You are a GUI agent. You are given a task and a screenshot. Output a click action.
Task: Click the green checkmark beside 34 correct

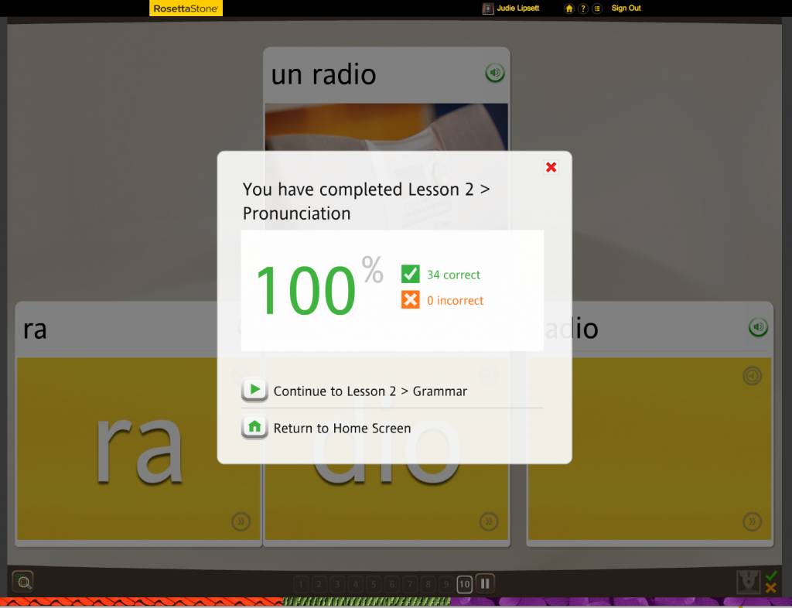click(x=410, y=274)
